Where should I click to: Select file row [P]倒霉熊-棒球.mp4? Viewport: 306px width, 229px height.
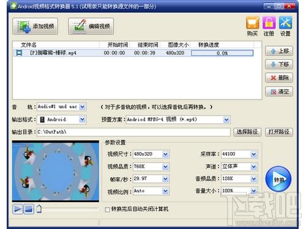pos(133,53)
